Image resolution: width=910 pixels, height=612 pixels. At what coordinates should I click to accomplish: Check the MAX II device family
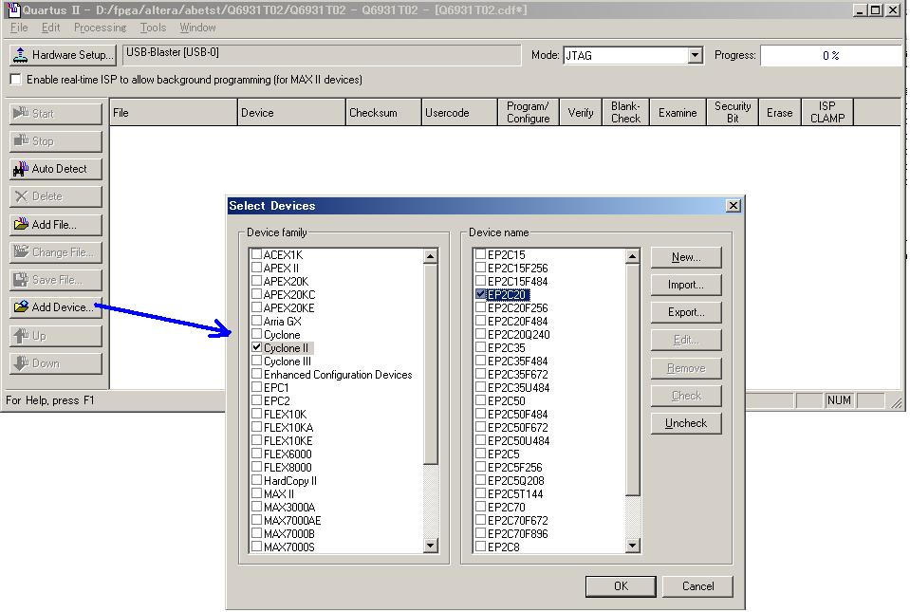coord(256,493)
